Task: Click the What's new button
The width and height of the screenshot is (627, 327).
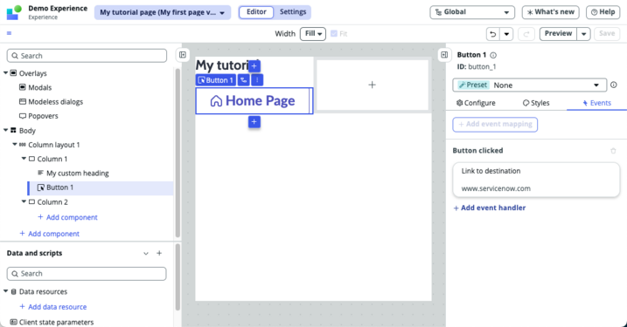Action: point(550,12)
